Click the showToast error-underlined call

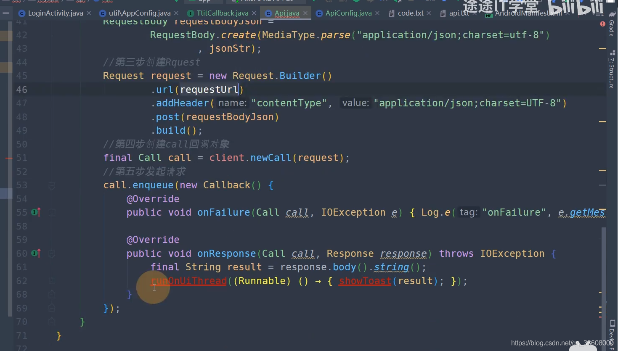[x=365, y=281]
